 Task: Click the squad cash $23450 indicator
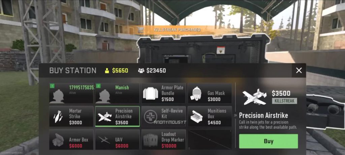coord(152,71)
